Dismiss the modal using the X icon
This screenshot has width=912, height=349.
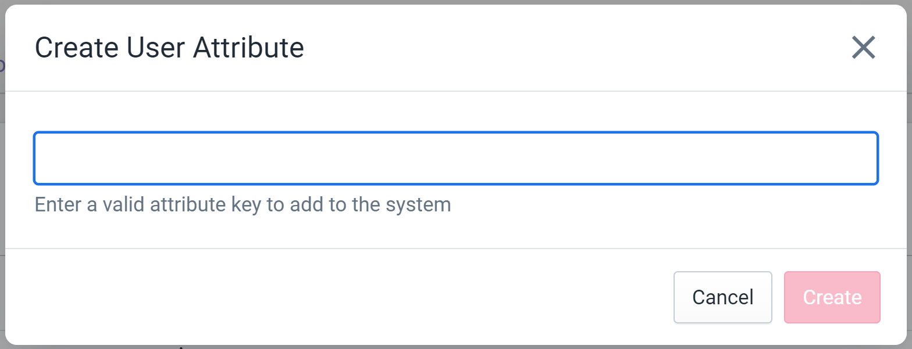863,48
